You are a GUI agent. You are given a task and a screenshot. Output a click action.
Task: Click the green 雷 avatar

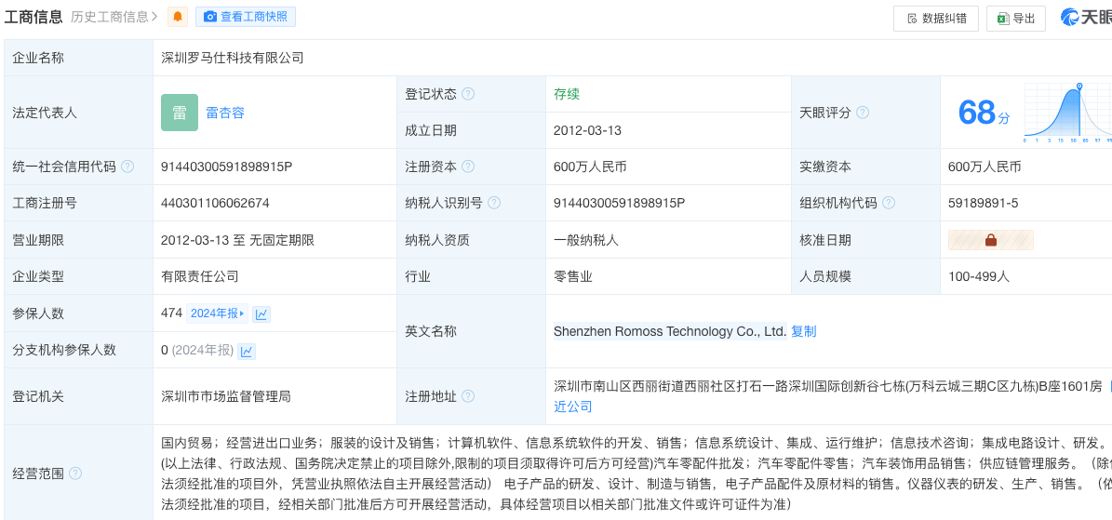coord(180,113)
